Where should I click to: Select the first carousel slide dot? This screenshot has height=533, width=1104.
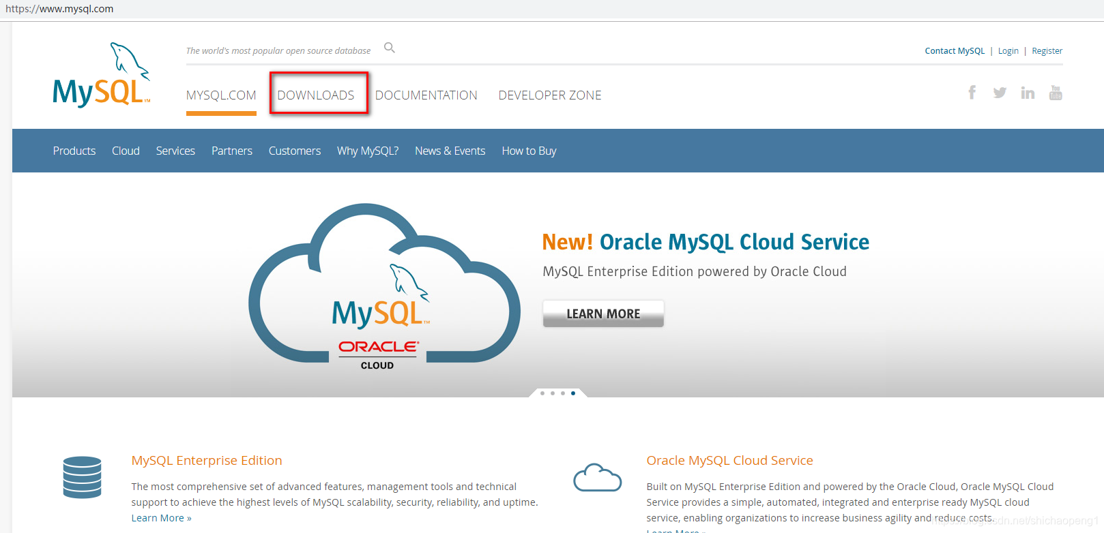(542, 393)
